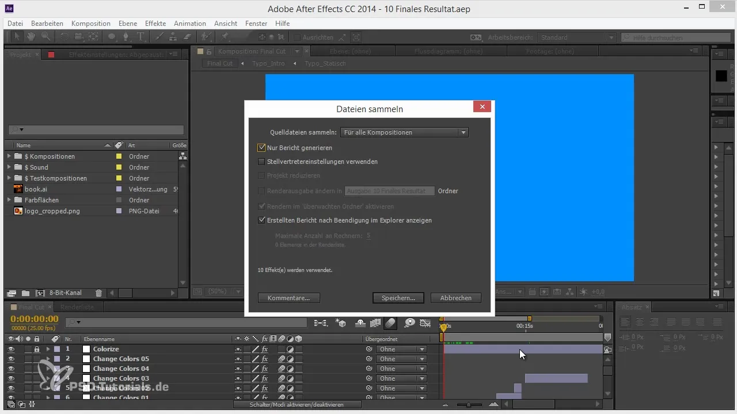The height and width of the screenshot is (414, 737).
Task: Click Kommentare... button
Action: (x=289, y=298)
